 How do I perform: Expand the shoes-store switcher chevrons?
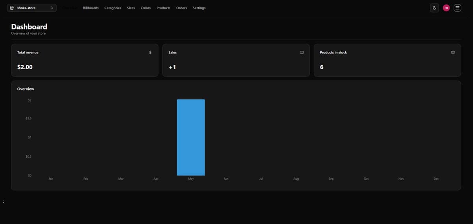click(52, 8)
